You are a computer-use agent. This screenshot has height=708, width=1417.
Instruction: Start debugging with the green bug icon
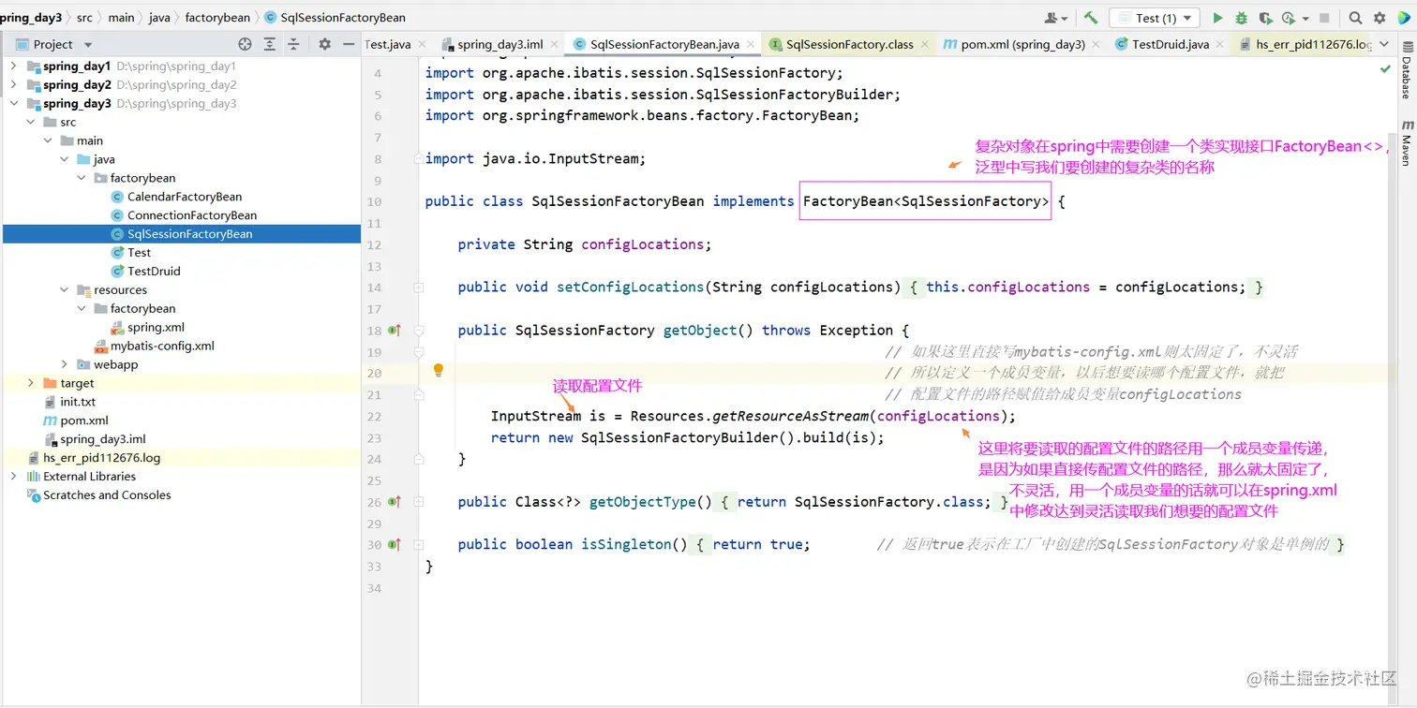[1242, 18]
